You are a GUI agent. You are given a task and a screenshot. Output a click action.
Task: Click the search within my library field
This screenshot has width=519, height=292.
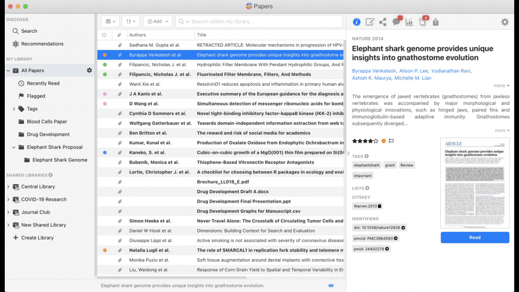pos(259,21)
